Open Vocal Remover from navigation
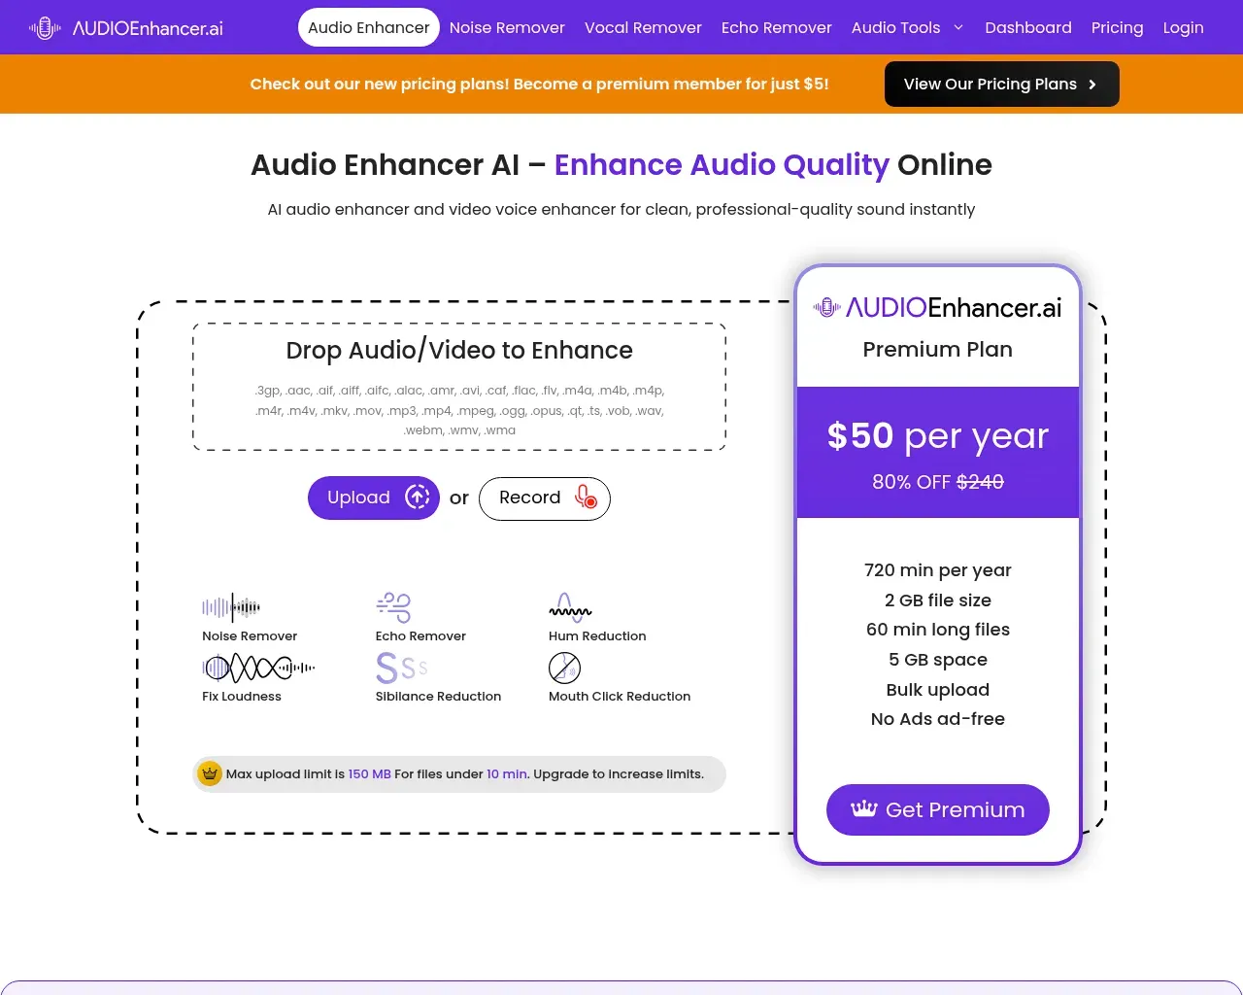Image resolution: width=1243 pixels, height=995 pixels. pyautogui.click(x=643, y=27)
